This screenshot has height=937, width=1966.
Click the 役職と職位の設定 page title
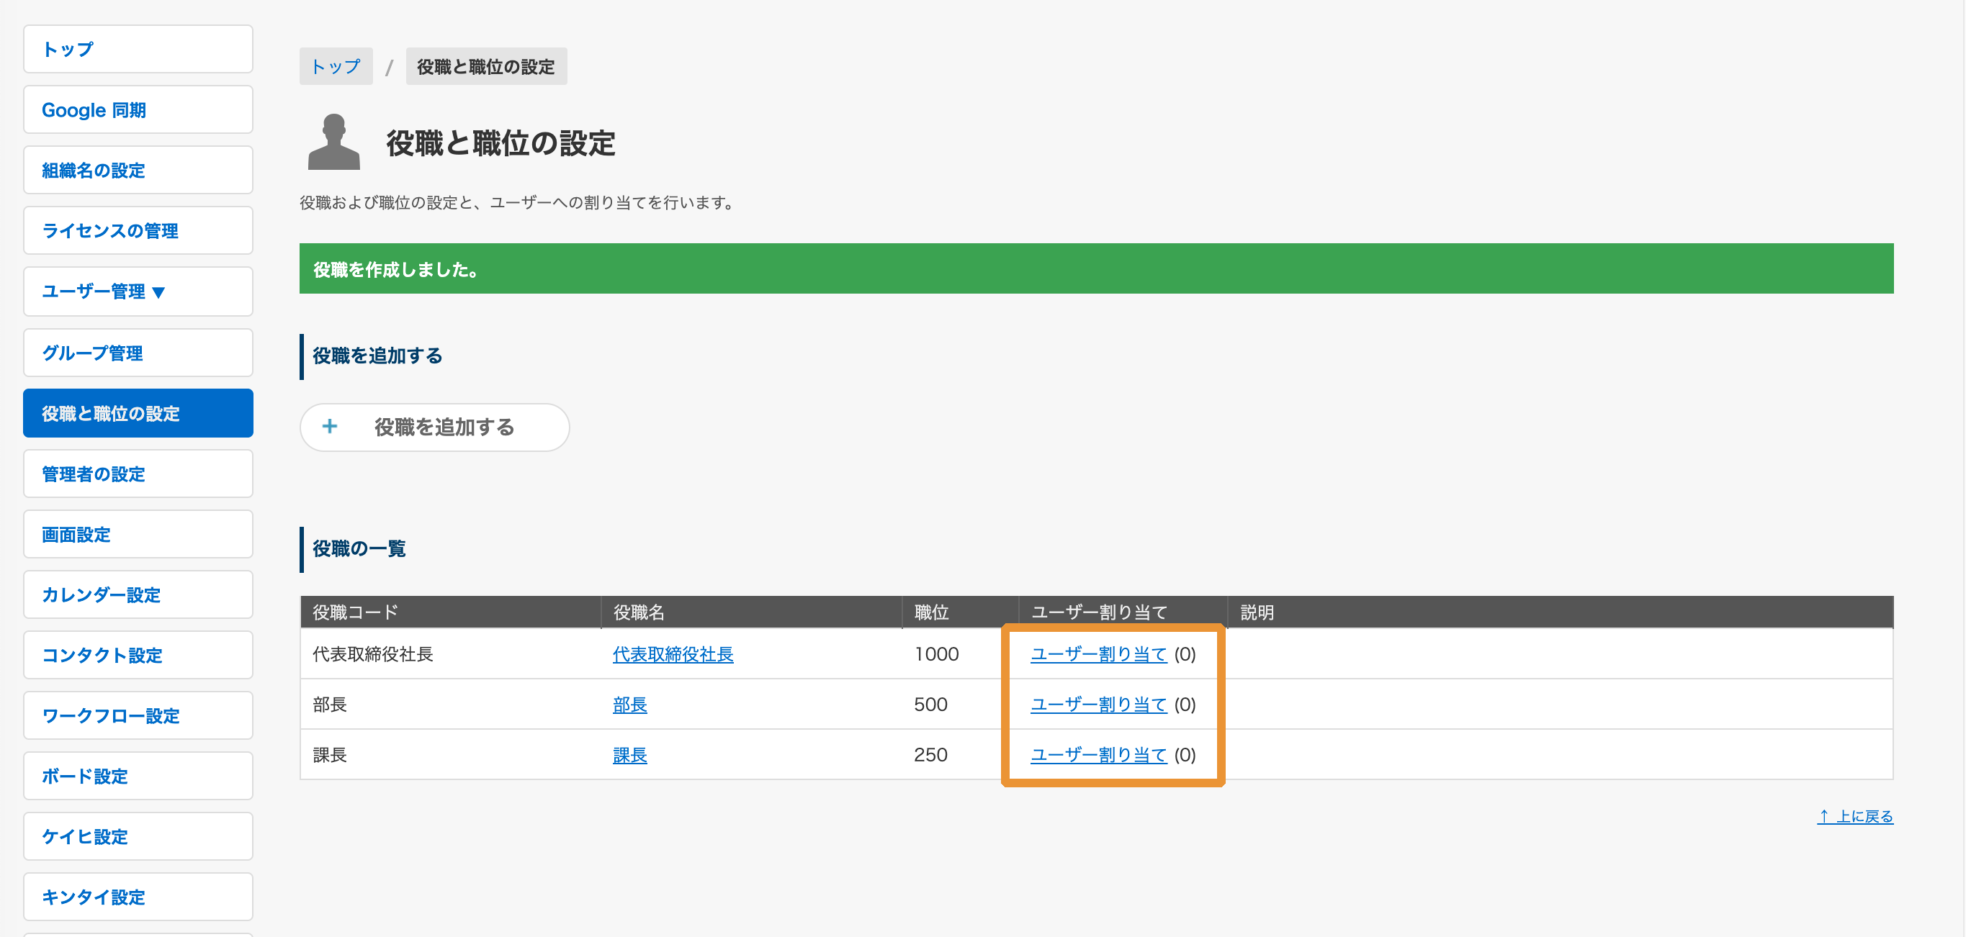[x=501, y=143]
